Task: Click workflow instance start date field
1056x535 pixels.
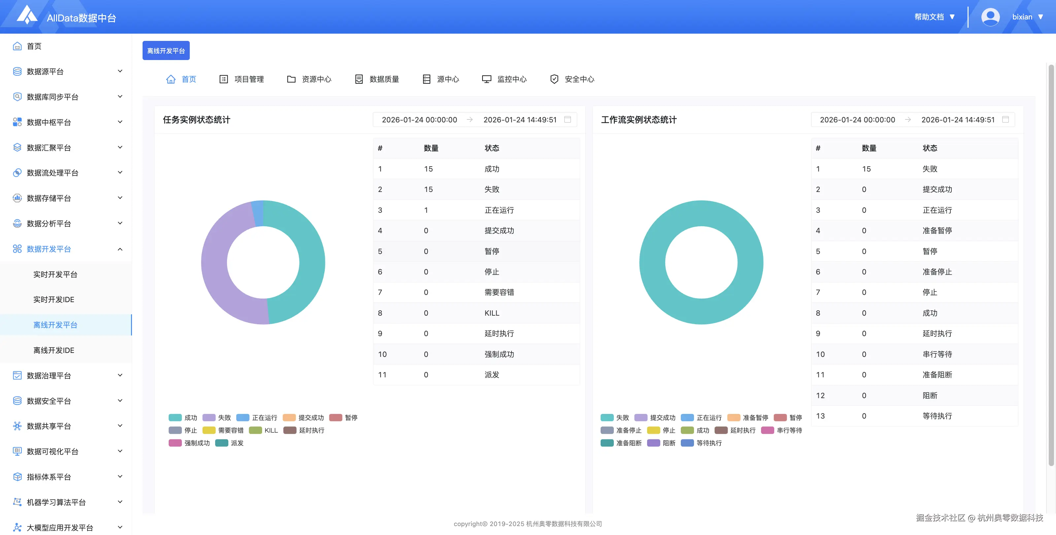Action: (857, 120)
